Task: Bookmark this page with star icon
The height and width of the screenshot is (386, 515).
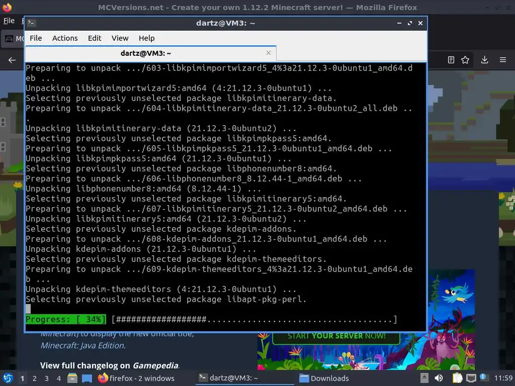Action: (x=465, y=60)
